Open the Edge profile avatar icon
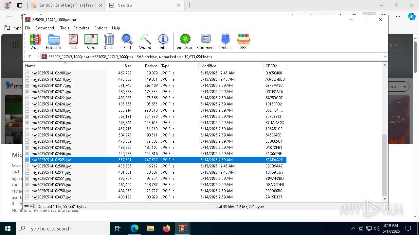This screenshot has height=235, width=419. click(x=7, y=5)
